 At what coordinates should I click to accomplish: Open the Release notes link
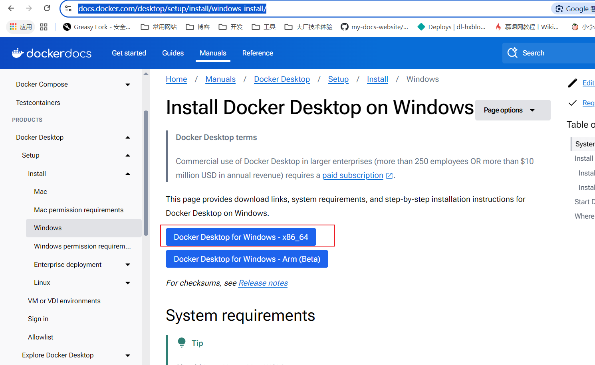[x=263, y=283]
